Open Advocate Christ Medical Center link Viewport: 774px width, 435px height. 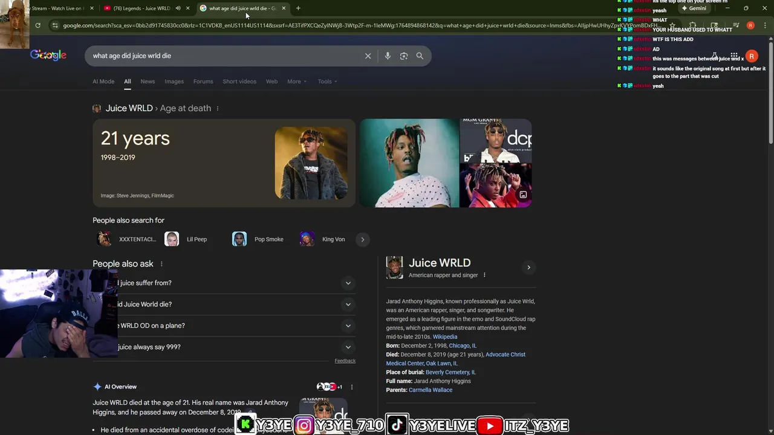click(x=456, y=359)
